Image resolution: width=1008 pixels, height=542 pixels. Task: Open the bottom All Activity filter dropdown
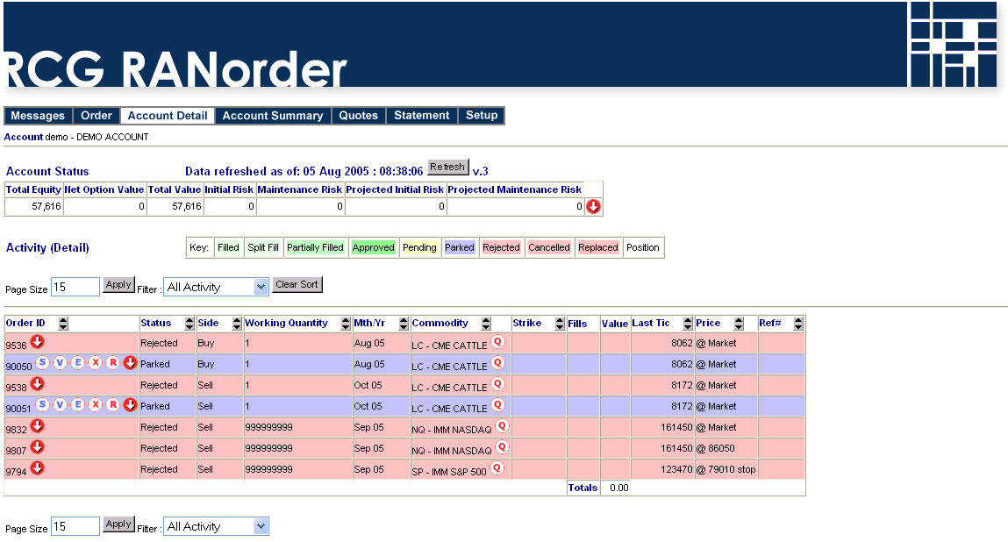[x=216, y=526]
